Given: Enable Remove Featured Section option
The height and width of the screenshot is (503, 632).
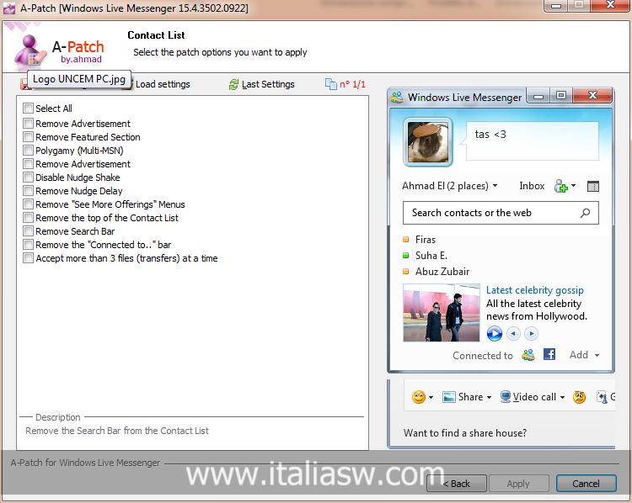Looking at the screenshot, I should 28,137.
